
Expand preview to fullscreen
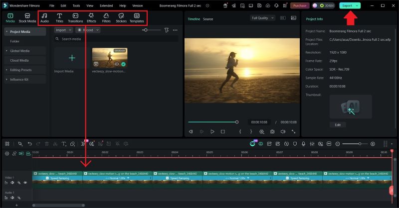[294, 131]
